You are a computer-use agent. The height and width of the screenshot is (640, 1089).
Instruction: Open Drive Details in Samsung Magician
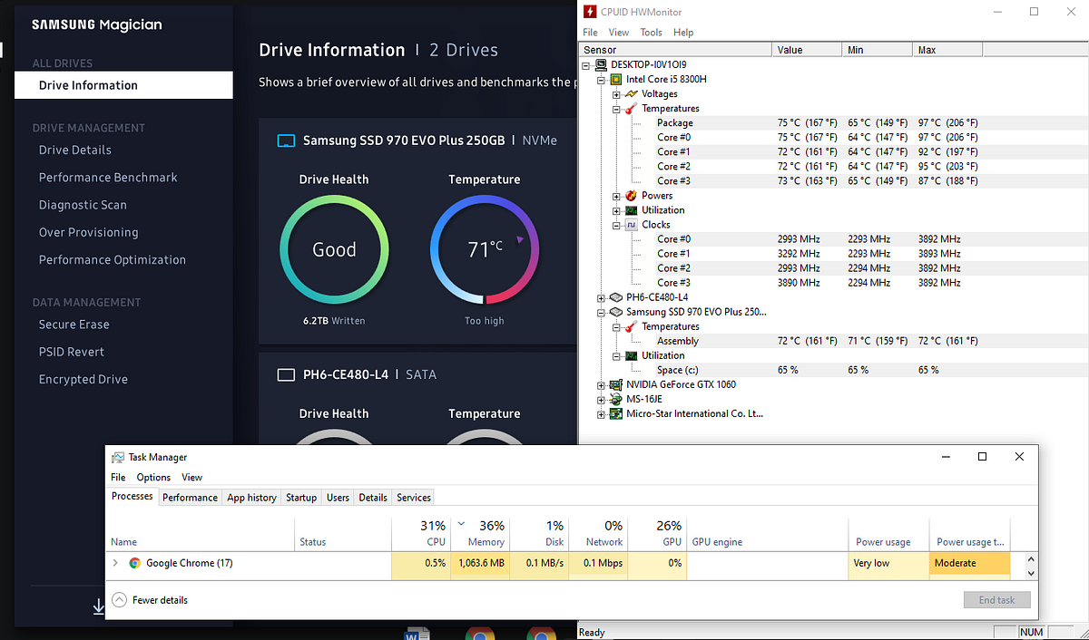(75, 150)
